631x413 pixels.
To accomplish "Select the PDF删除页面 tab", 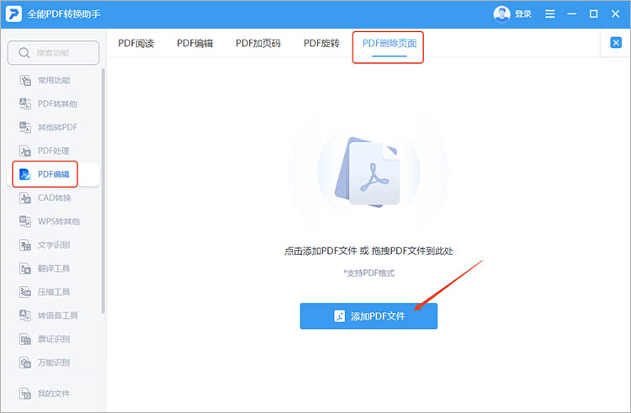I will [x=390, y=44].
